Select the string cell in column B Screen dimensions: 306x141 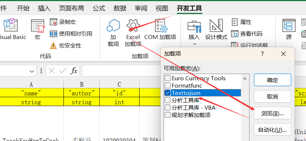tap(82, 102)
